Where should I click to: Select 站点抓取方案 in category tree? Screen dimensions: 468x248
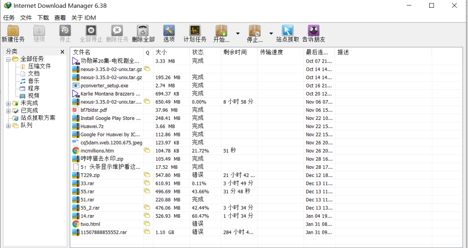[x=38, y=118]
